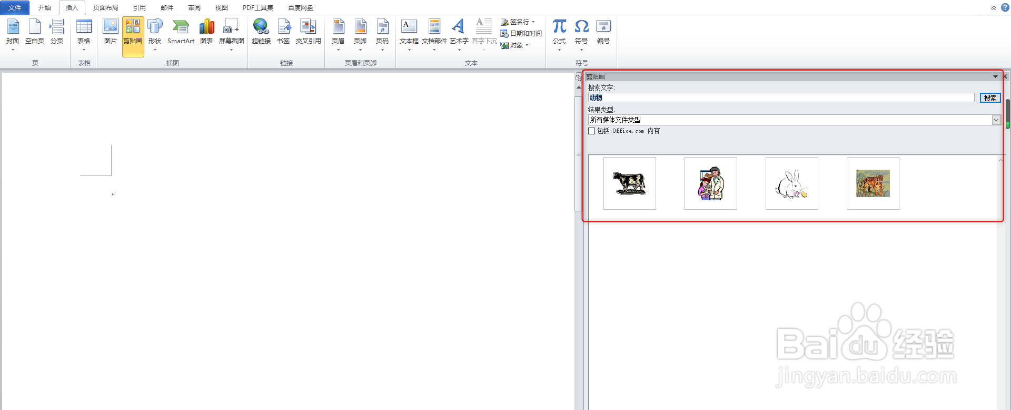This screenshot has height=410, width=1011.
Task: Open the Word Help question mark
Action: click(x=1005, y=7)
